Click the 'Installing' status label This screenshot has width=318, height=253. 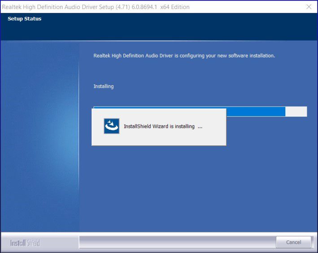104,86
